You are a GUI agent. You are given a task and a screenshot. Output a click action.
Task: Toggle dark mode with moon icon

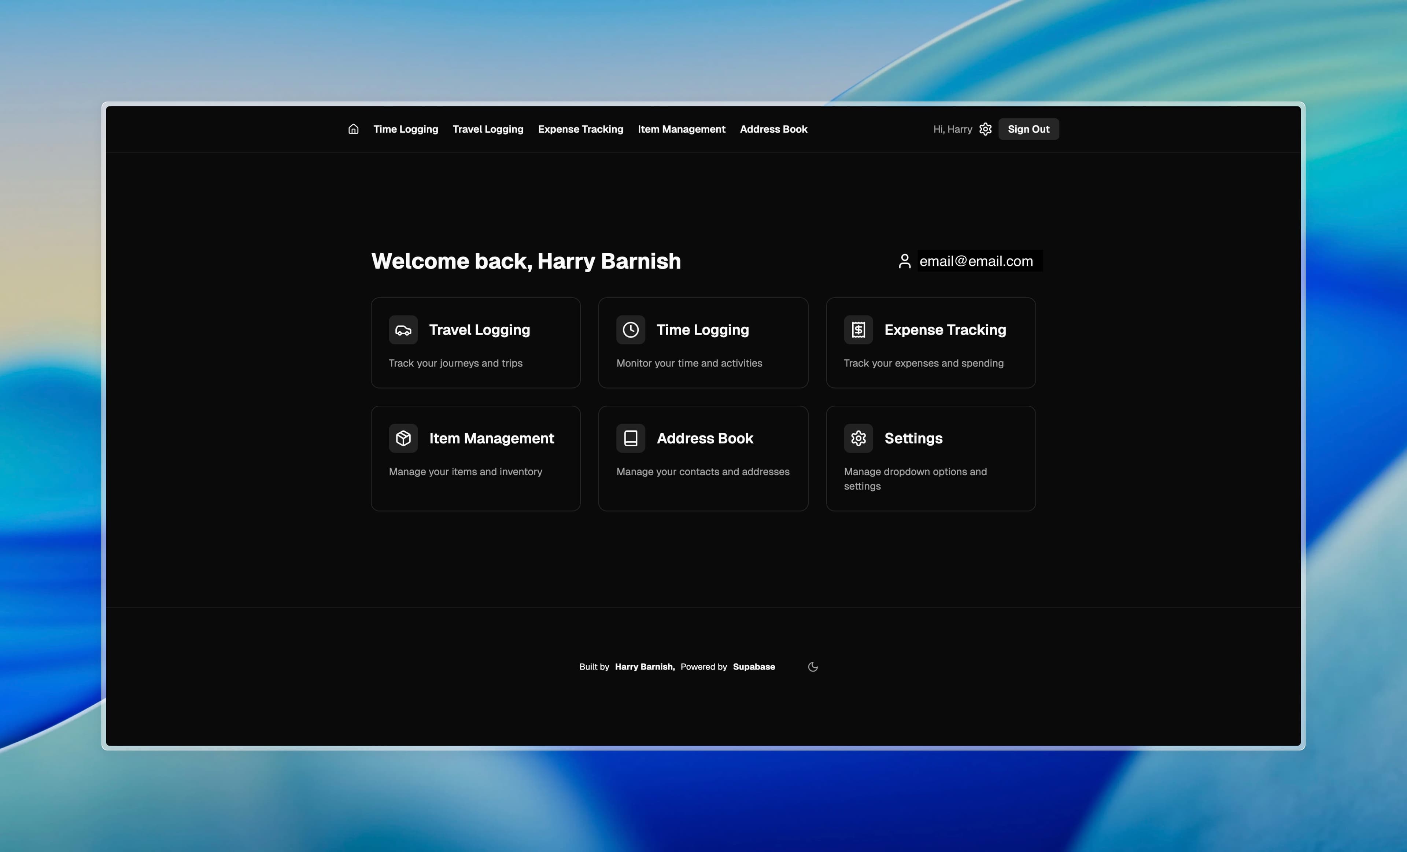click(813, 667)
